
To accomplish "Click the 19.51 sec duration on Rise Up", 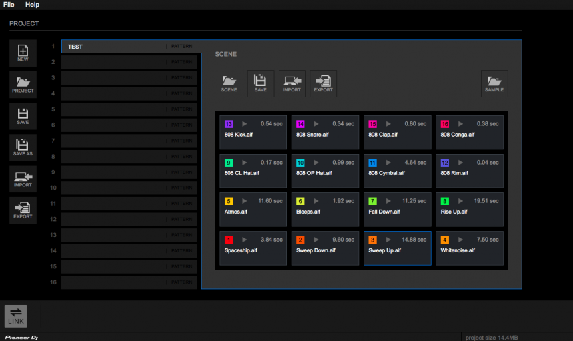I will pos(486,201).
